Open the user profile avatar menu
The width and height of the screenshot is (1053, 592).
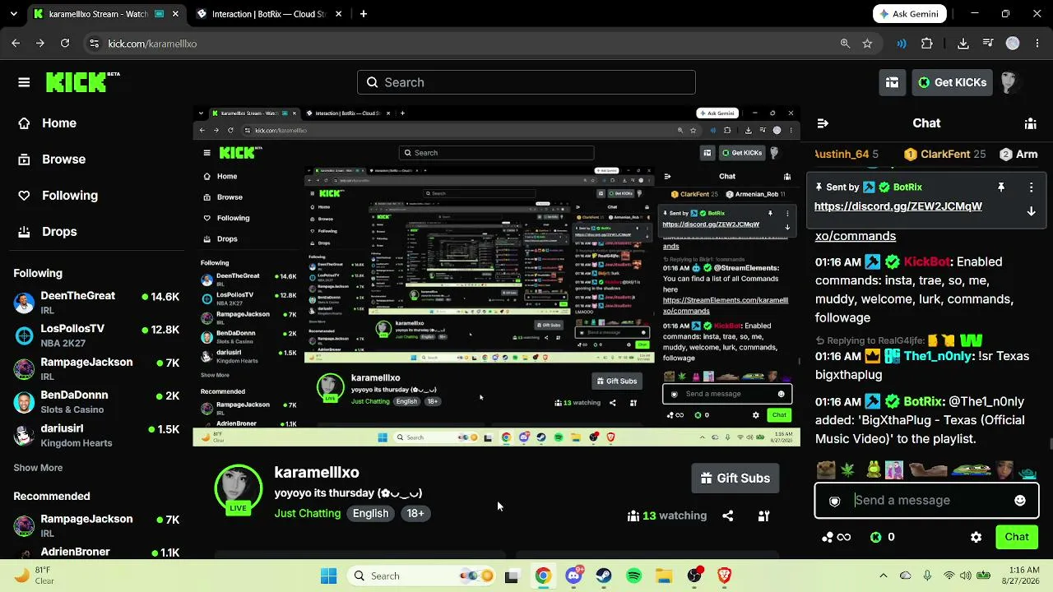1009,82
